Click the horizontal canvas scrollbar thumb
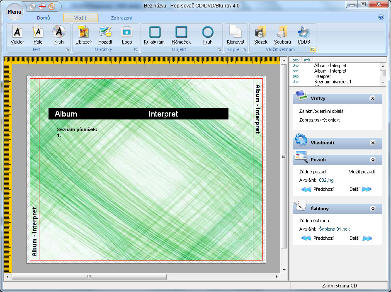The height and width of the screenshot is (292, 391). 89,277
